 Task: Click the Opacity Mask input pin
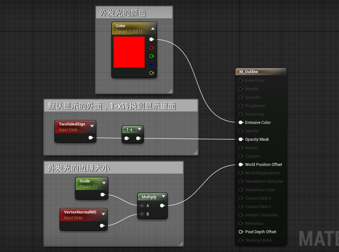240,139
